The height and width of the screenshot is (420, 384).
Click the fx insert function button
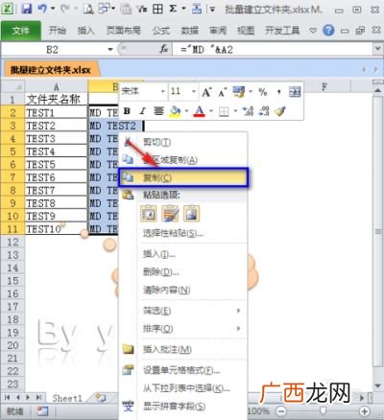164,49
